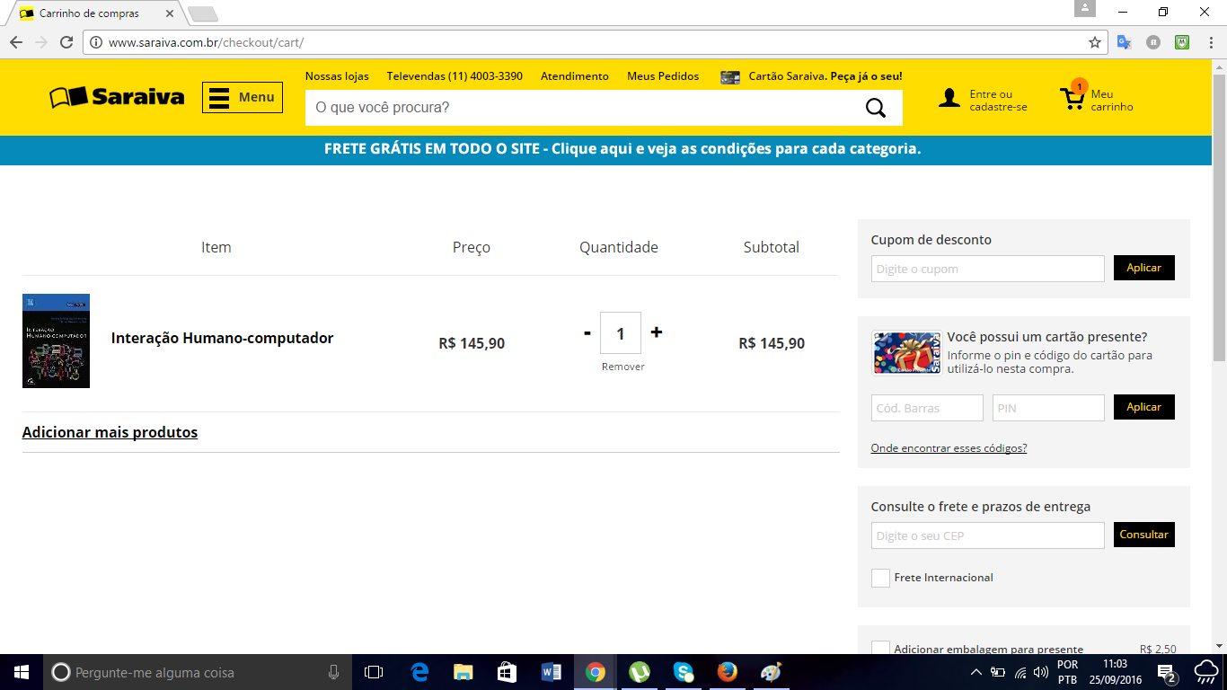The height and width of the screenshot is (690, 1227).
Task: Click Cartão Saraiva. Peça já o seu!
Action: tap(825, 76)
